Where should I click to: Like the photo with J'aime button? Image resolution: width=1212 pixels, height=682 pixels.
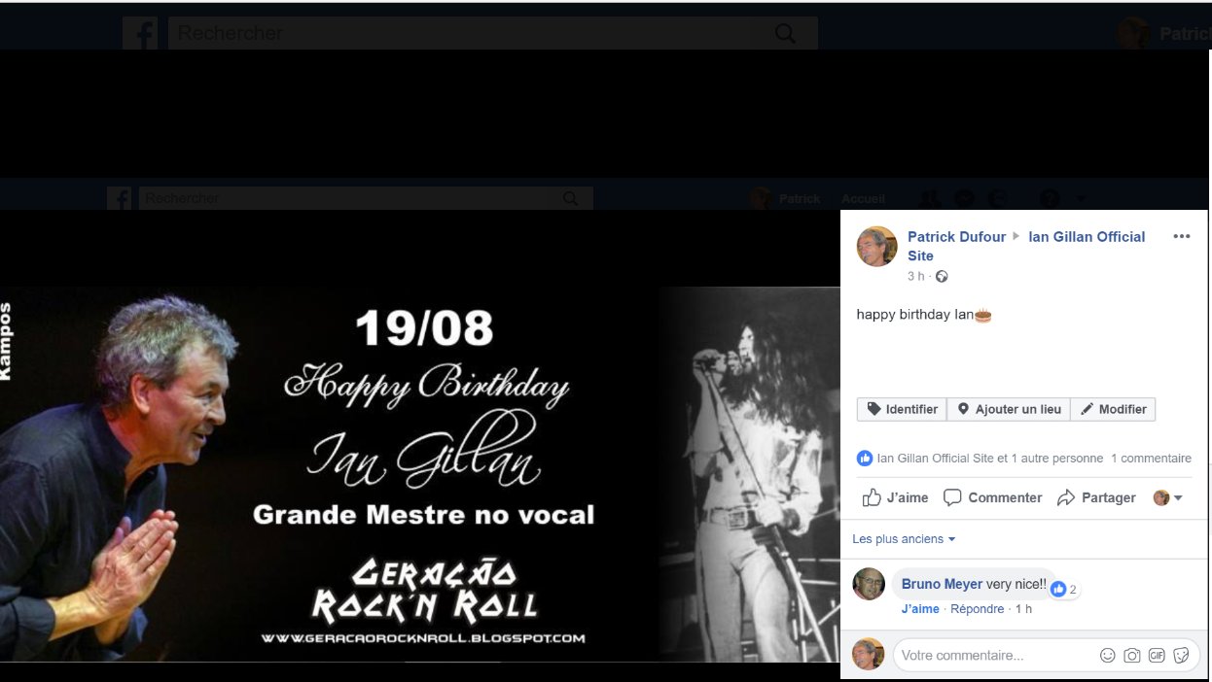coord(895,497)
